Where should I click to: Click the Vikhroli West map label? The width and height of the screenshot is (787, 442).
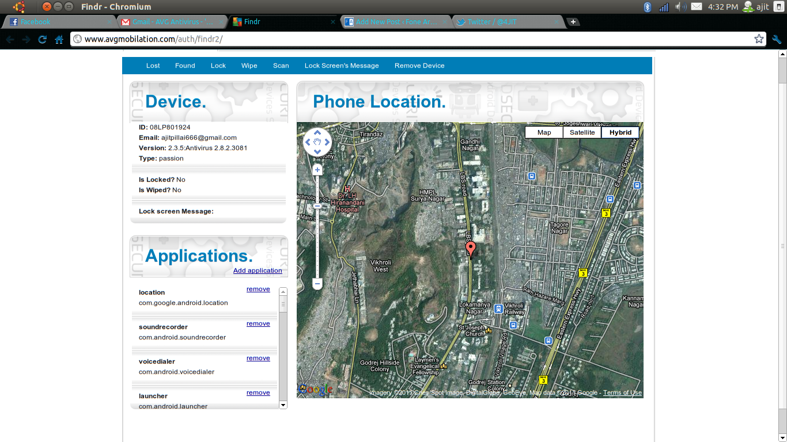(380, 266)
